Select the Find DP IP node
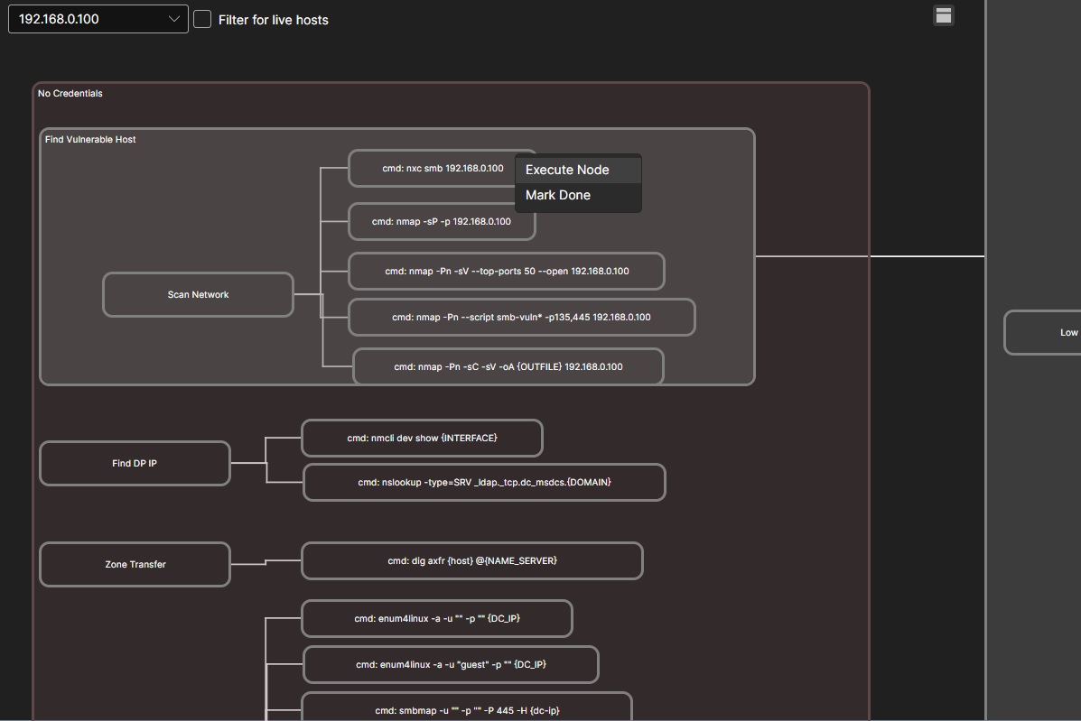This screenshot has width=1081, height=721. 134,463
